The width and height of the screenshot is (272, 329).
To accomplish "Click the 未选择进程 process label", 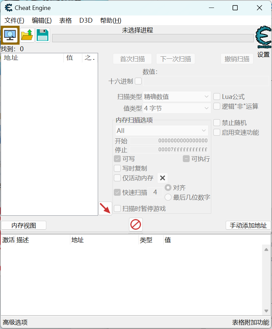I will tap(138, 30).
